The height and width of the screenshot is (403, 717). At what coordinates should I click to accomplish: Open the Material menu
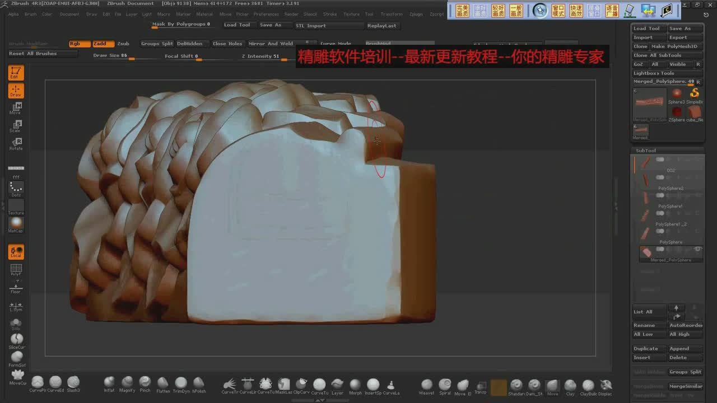204,14
